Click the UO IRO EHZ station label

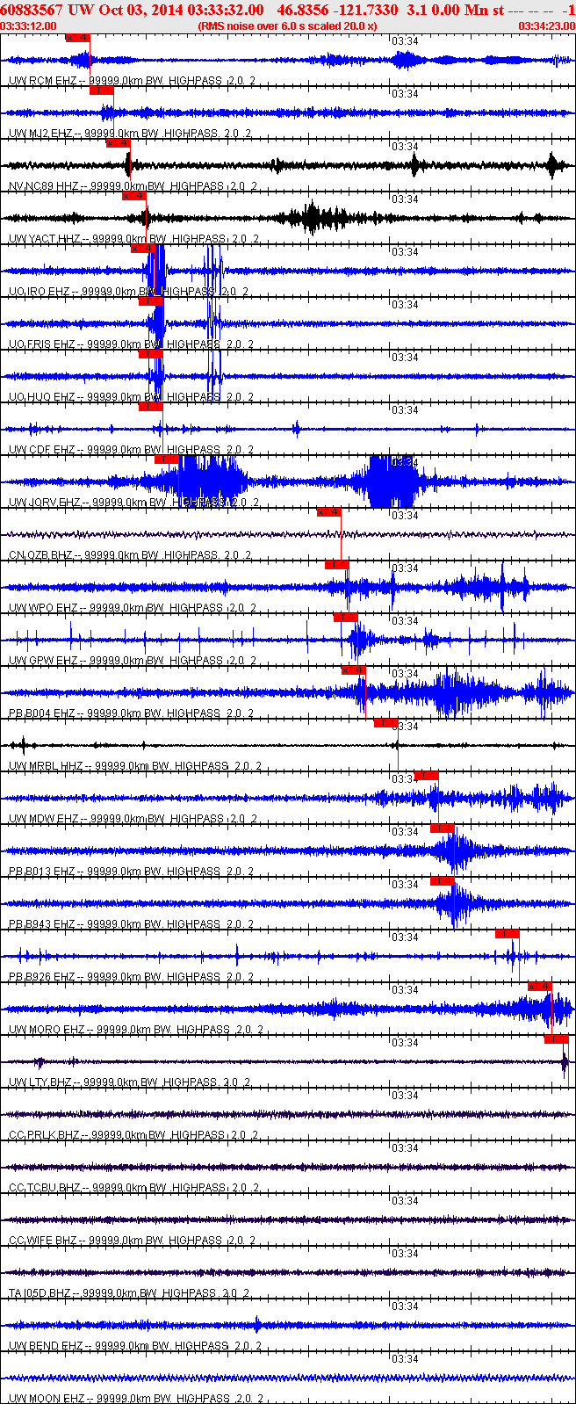[128, 292]
